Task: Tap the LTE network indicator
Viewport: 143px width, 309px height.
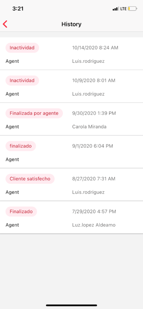Action: [x=123, y=9]
